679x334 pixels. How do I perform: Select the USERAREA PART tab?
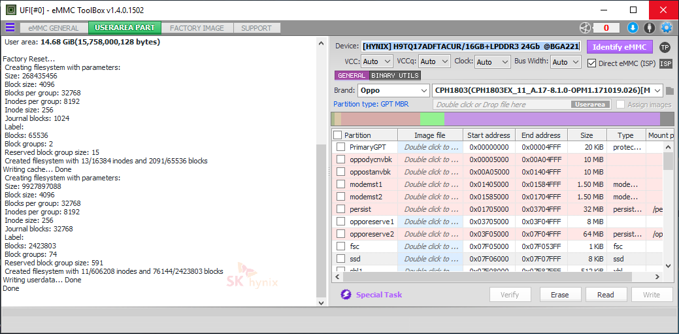point(125,27)
